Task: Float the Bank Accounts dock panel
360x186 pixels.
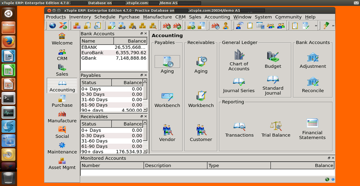Action: 142,34
